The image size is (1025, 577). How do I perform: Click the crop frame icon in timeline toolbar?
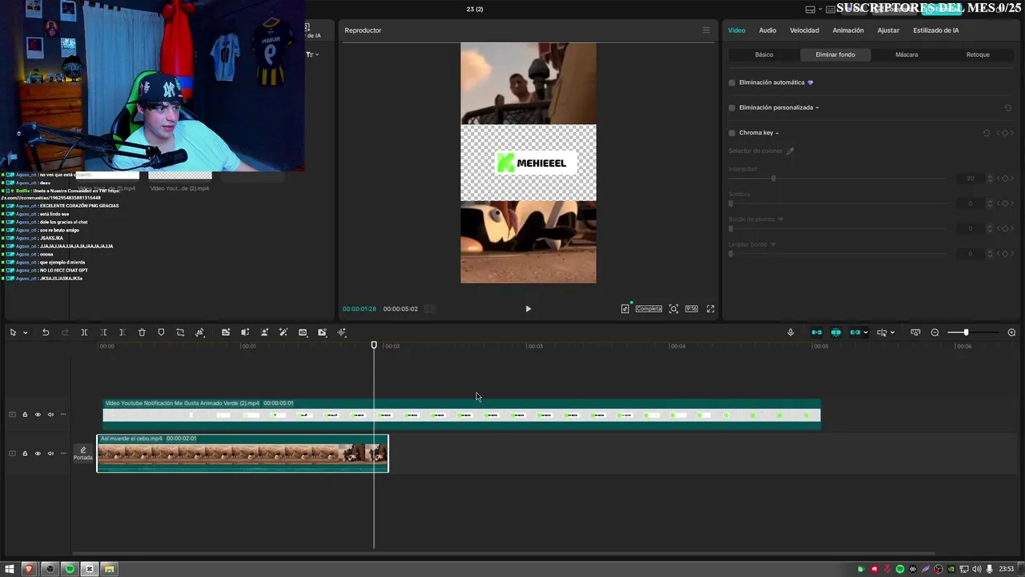pyautogui.click(x=180, y=333)
